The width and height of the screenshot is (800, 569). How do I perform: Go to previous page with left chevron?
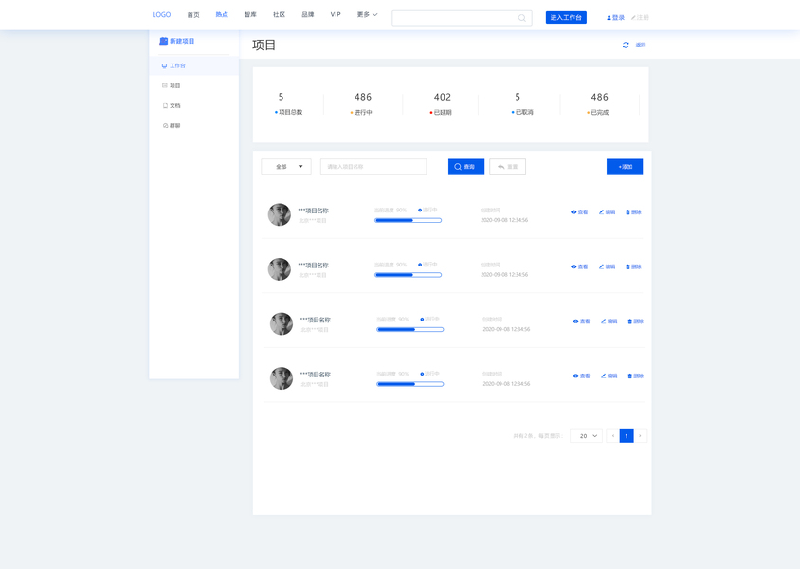[x=612, y=436]
